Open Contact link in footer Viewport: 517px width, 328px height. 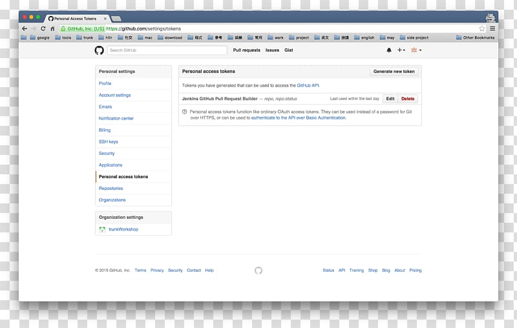click(x=194, y=271)
